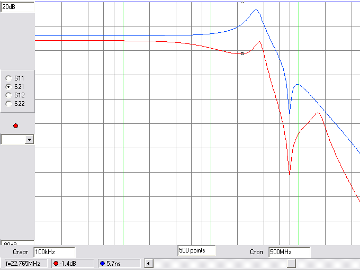The height and width of the screenshot is (270, 360).
Task: Choose the S21 parameter option
Action: (8, 86)
